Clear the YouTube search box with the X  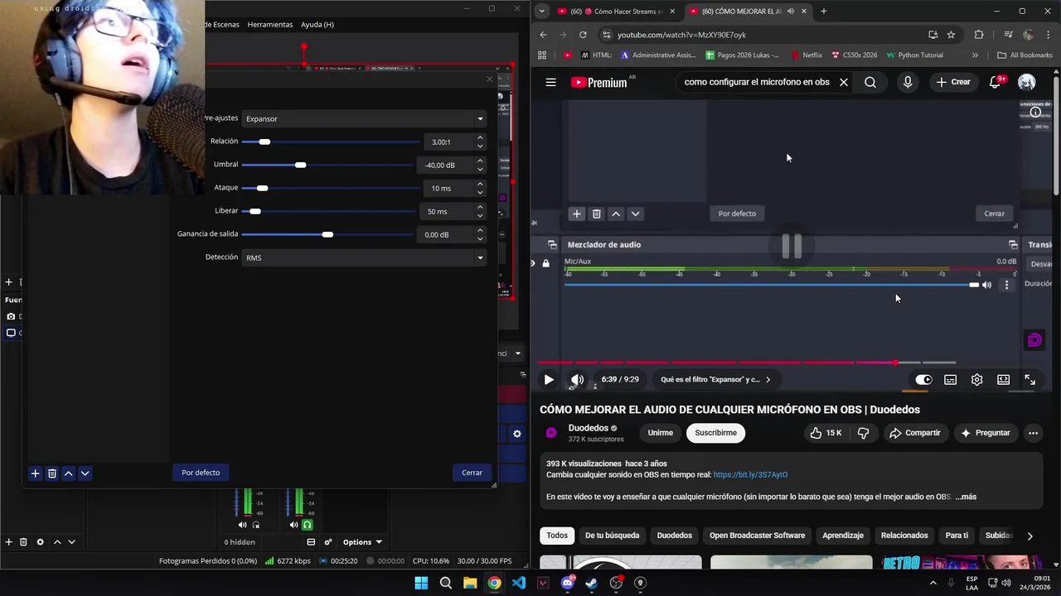tap(843, 82)
